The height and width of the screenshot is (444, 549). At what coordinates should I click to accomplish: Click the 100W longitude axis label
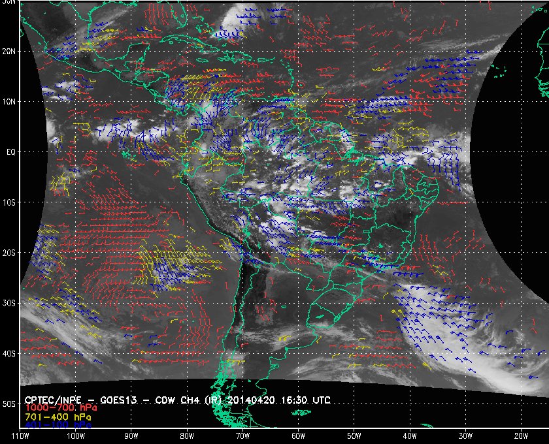(76, 436)
